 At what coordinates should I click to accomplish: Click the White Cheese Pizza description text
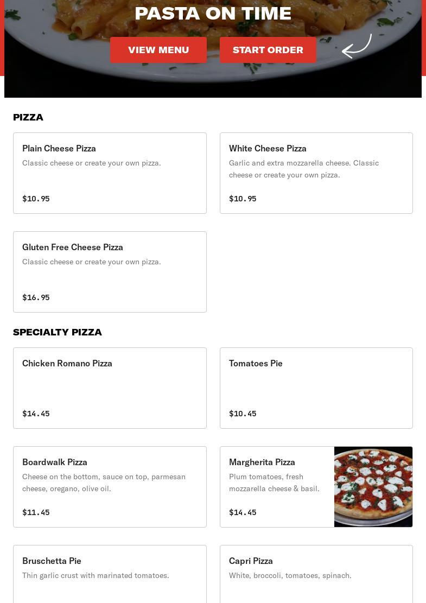pos(304,169)
